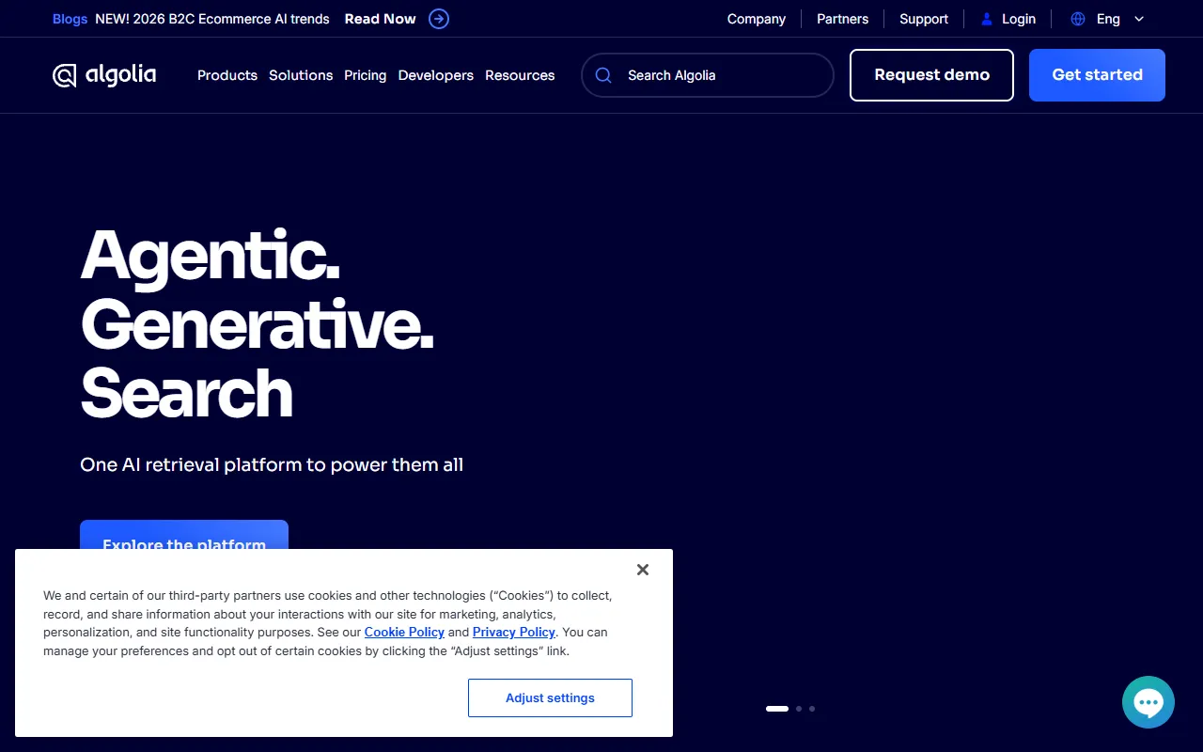This screenshot has width=1203, height=752.
Task: Expand the Eng language dropdown chevron
Action: (x=1139, y=19)
